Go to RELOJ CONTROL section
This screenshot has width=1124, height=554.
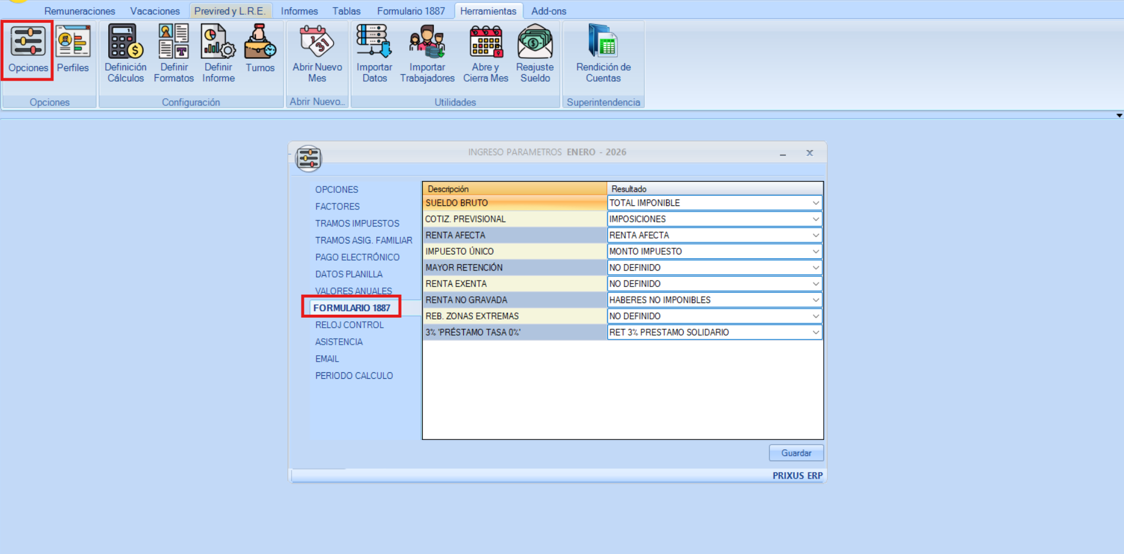click(349, 325)
